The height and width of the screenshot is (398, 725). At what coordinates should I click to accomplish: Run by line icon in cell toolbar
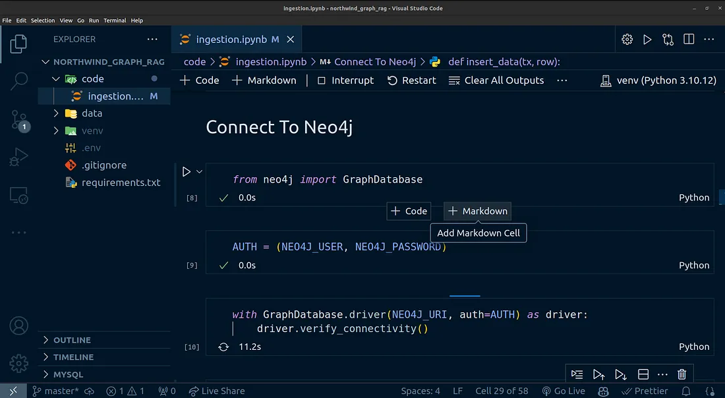tap(577, 374)
